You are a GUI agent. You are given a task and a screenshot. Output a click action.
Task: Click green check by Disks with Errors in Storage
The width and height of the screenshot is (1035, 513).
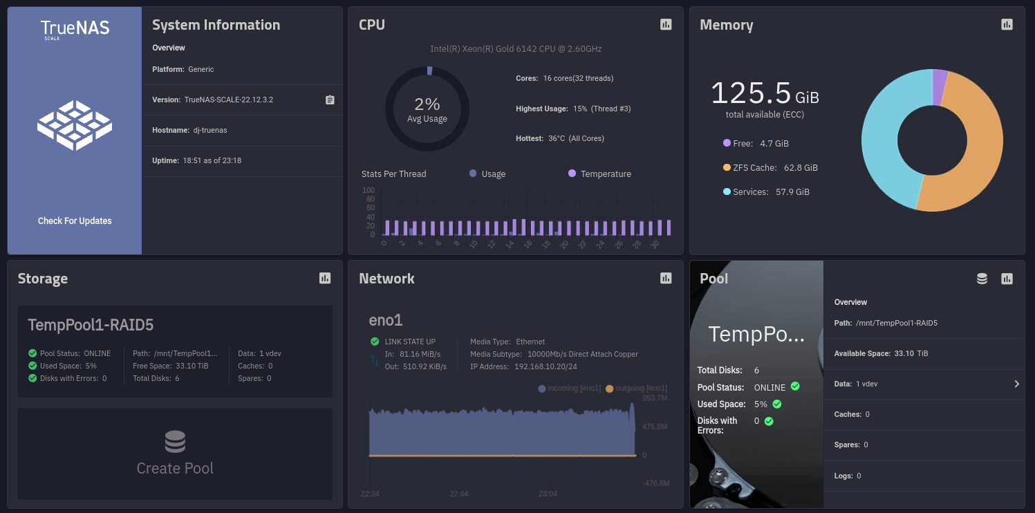pos(32,378)
